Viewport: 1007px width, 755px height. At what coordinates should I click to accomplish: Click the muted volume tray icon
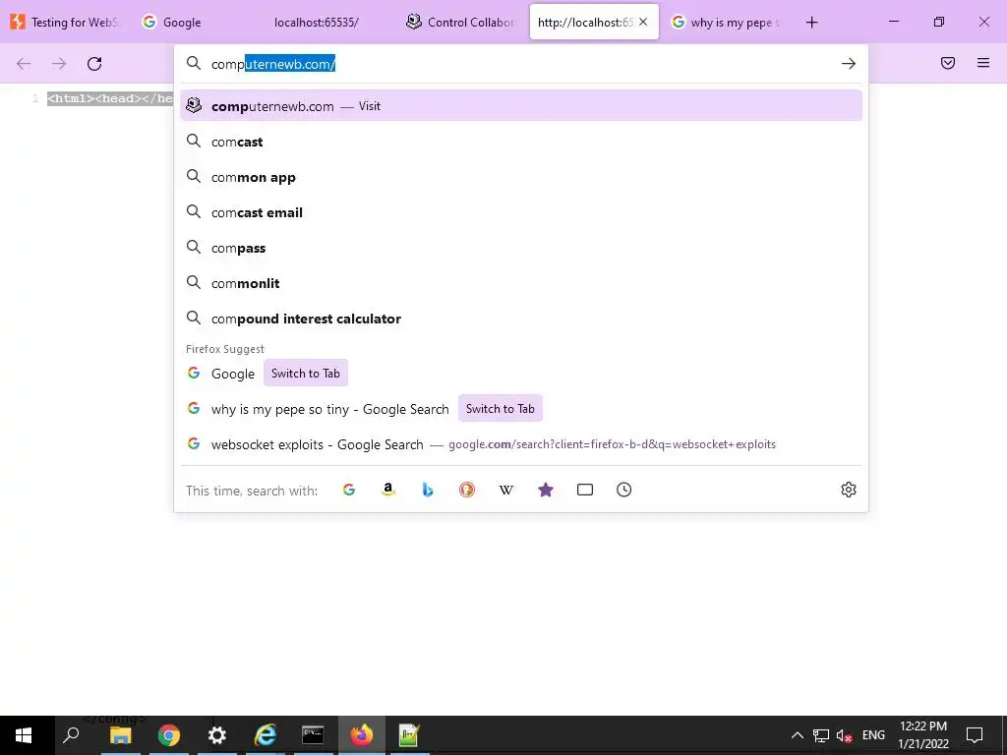845,735
